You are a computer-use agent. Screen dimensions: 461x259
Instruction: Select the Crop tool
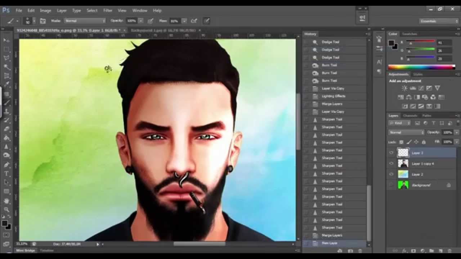pos(6,76)
